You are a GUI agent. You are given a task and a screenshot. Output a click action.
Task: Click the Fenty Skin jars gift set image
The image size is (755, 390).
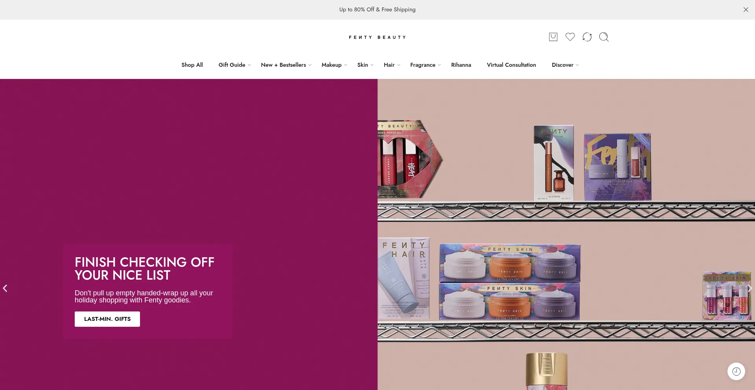(510, 282)
